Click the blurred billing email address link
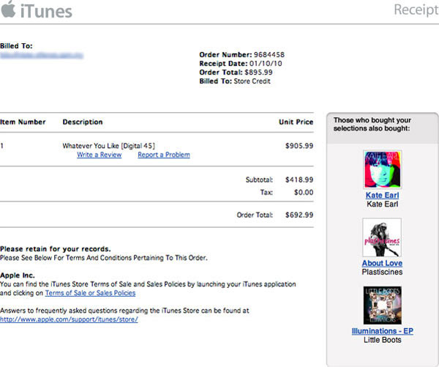 41,55
